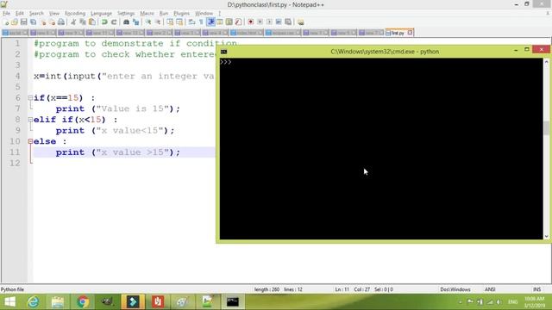Open the Function List panel icon
552x310 pixels.
238,22
